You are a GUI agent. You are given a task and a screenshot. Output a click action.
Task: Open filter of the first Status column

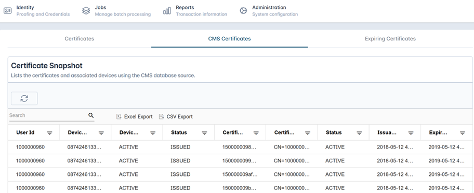[x=204, y=133]
